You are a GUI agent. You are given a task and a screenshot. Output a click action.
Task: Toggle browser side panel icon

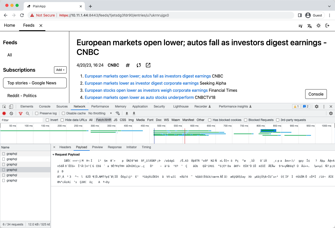coord(300,15)
